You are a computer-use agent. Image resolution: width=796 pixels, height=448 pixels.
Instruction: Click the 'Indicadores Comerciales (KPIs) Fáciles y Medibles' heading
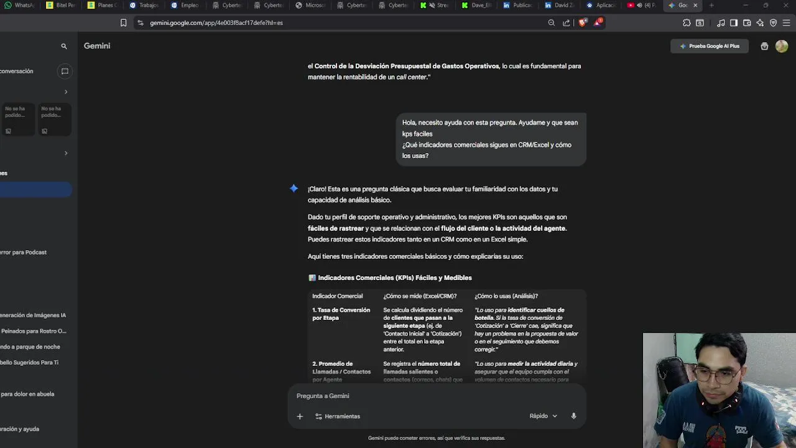point(395,278)
